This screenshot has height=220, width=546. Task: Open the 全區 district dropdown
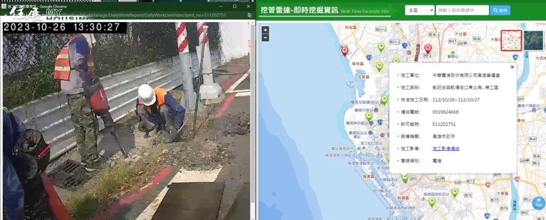[x=419, y=10]
